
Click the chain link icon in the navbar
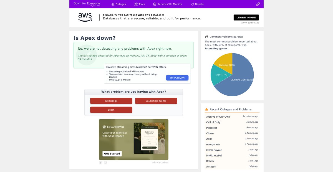click(x=258, y=4)
